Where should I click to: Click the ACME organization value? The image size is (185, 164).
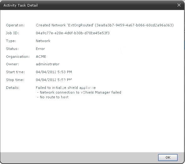click(41, 57)
